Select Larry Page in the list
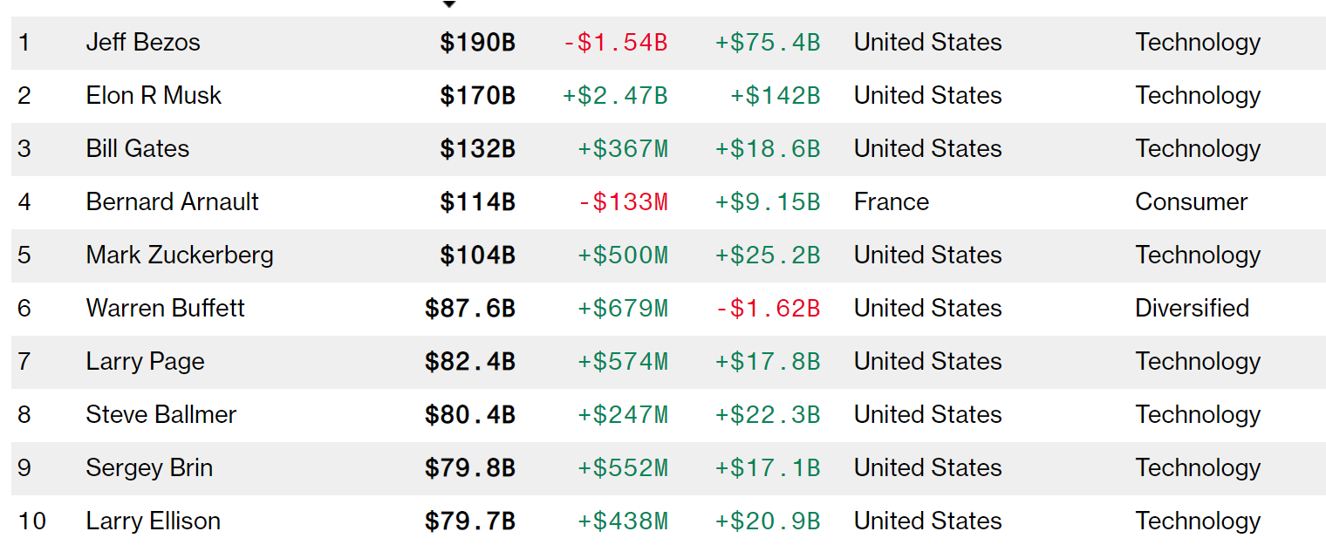Image resolution: width=1326 pixels, height=545 pixels. tap(145, 361)
